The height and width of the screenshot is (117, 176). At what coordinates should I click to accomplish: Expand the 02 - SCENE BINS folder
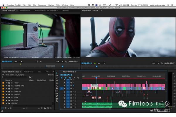pyautogui.click(x=6, y=86)
